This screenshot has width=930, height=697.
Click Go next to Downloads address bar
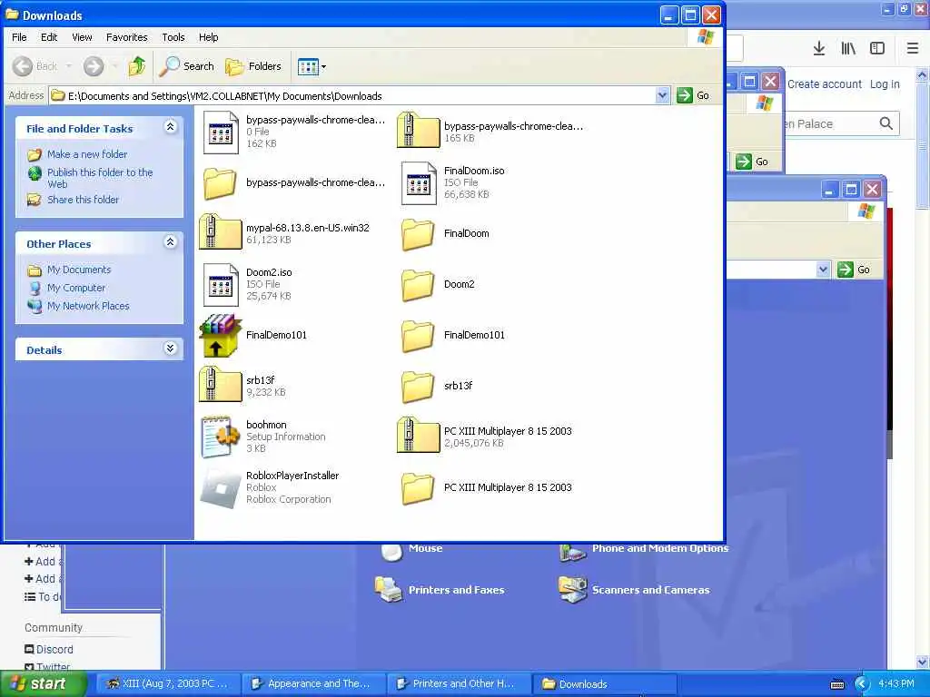(693, 95)
